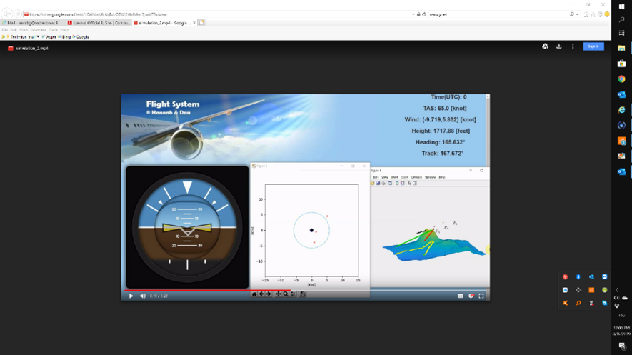632x355 pixels.
Task: Click the video player vertical scrollbar
Action: (488, 197)
